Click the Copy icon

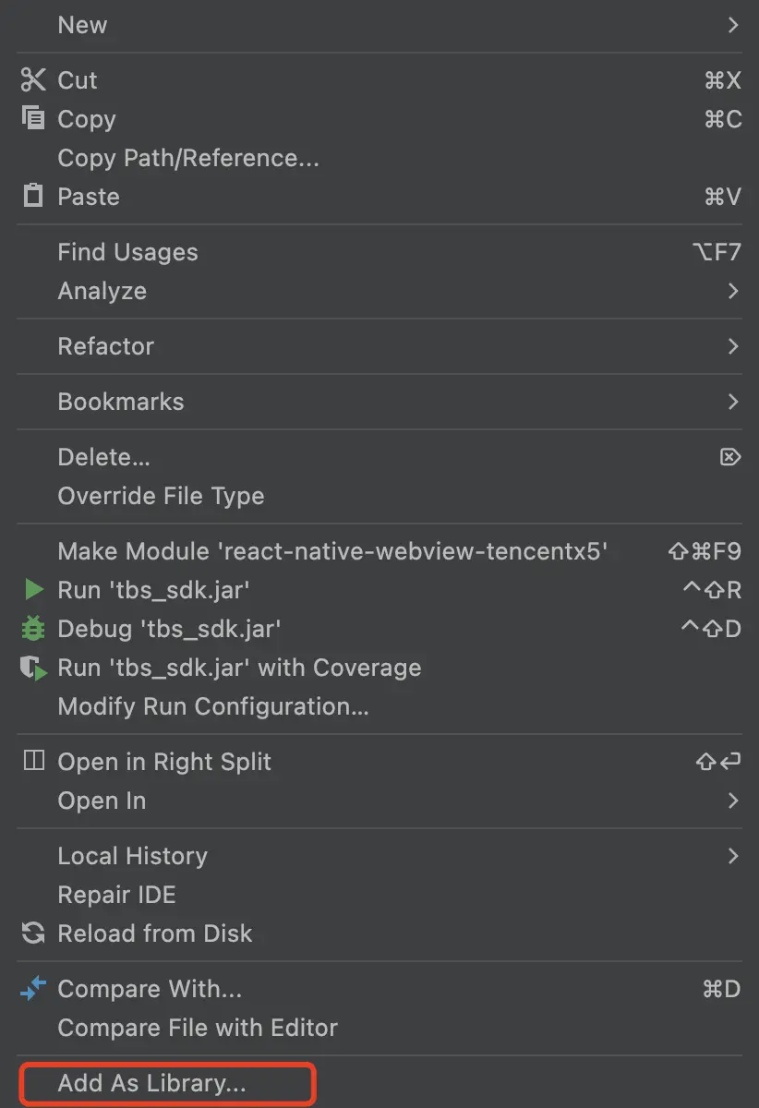tap(33, 119)
